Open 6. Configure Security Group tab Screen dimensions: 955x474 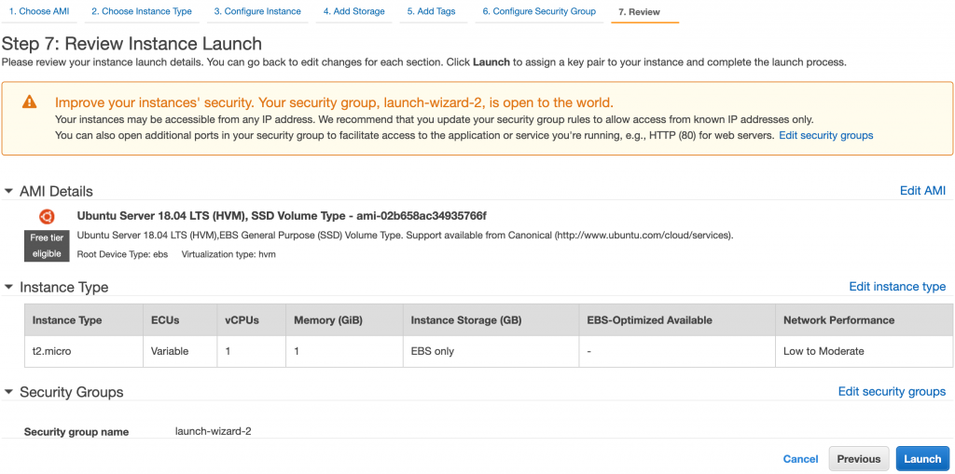point(539,11)
